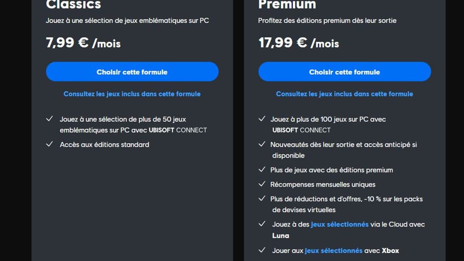Click checkmark beside 'Plus de réductions et d'offres'
Screen dimensions: 464x261
[x=262, y=198]
